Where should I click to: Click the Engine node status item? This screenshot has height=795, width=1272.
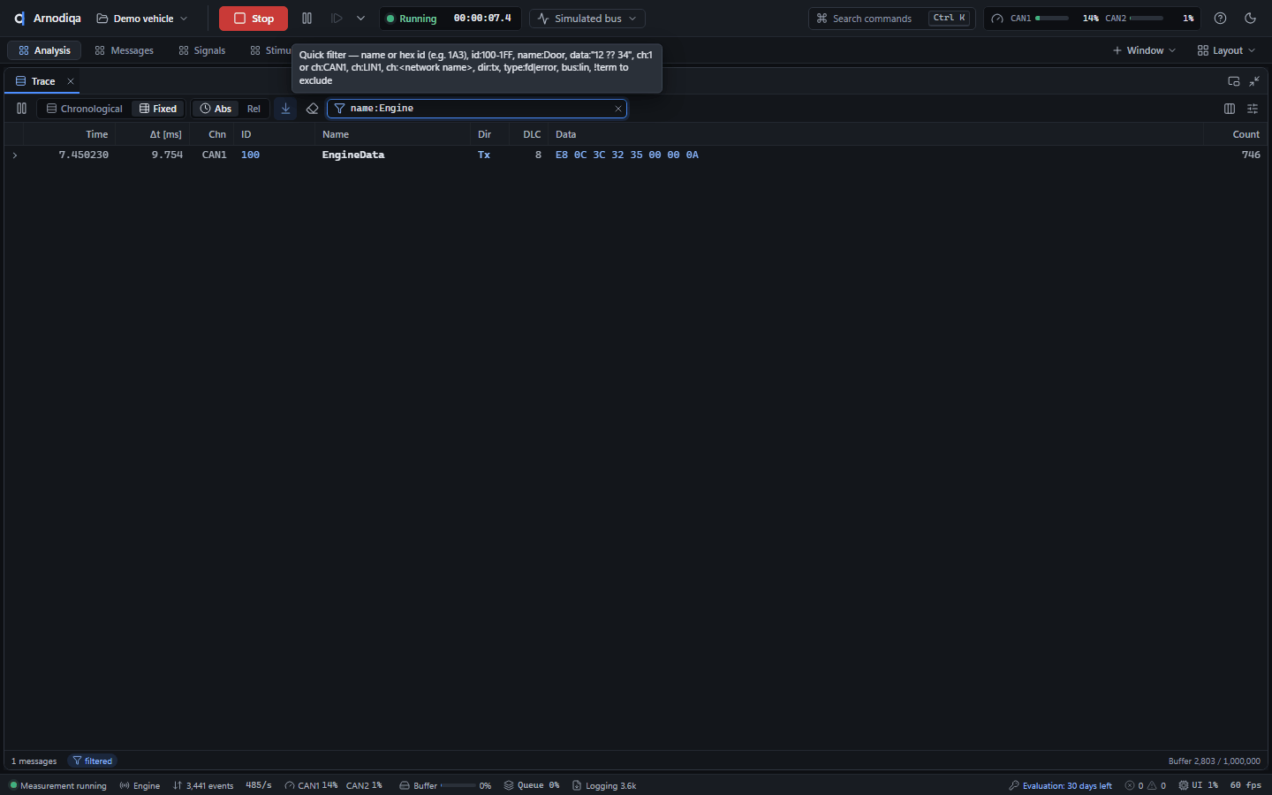tap(140, 785)
